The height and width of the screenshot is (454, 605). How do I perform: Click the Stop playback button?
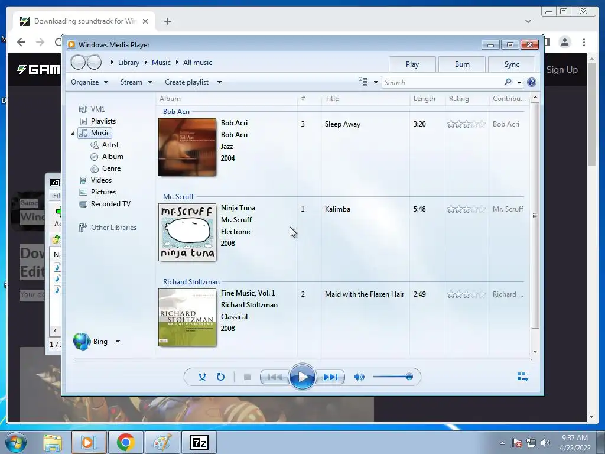248,377
